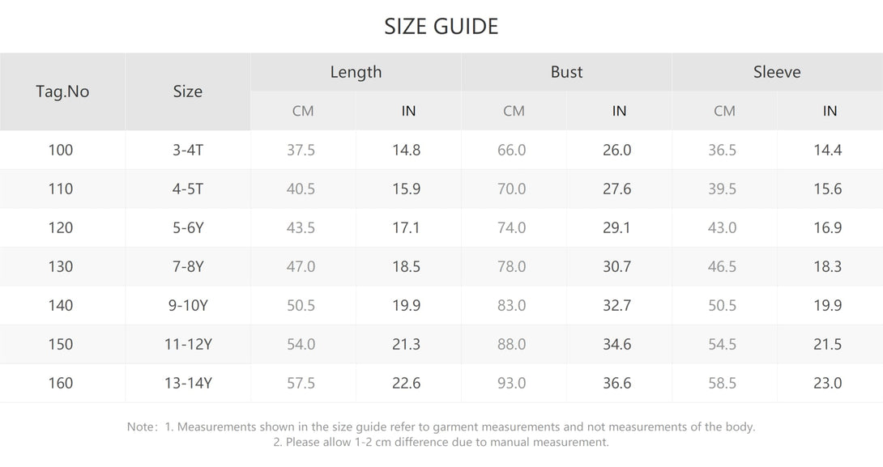Click tag number 130 cell
The height and width of the screenshot is (467, 883).
click(x=61, y=266)
